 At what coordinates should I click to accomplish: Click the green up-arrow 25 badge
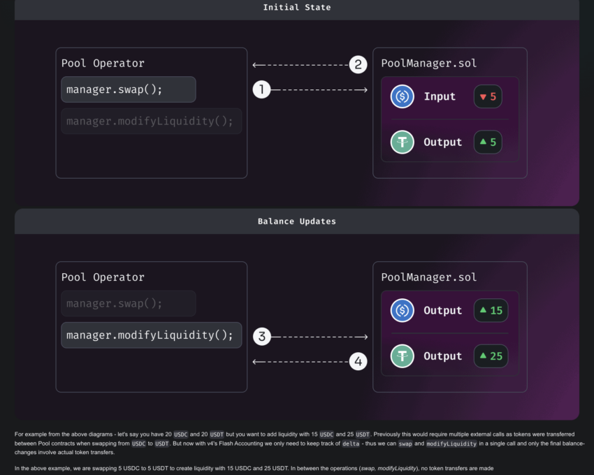coord(491,356)
